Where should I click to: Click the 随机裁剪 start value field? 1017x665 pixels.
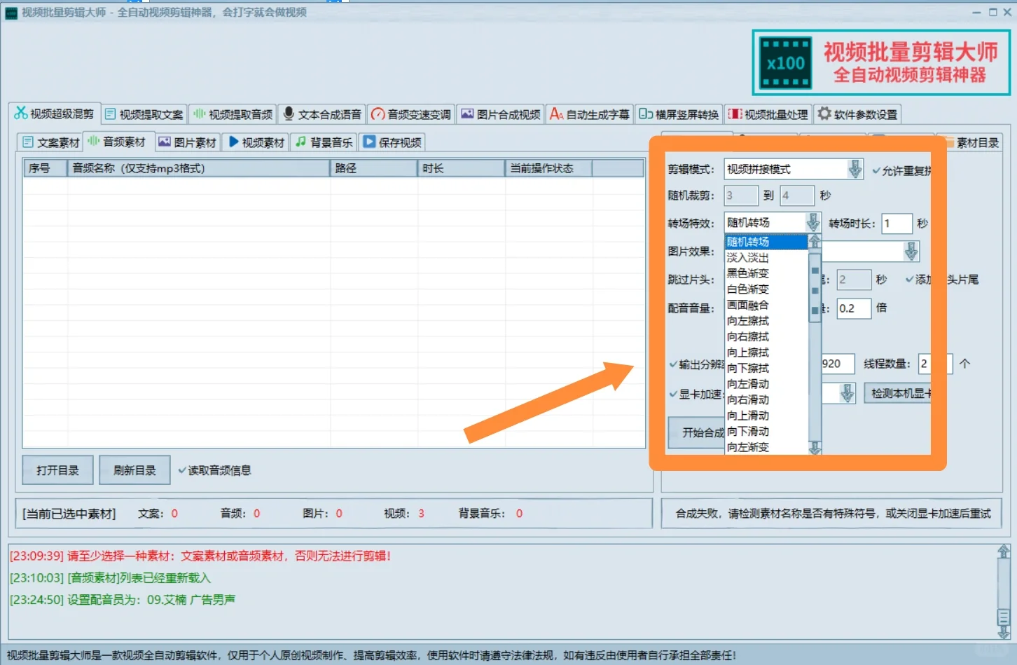[741, 196]
